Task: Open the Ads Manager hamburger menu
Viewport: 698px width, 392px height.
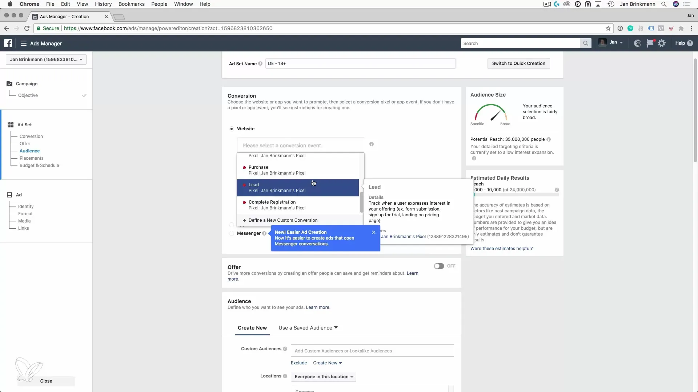Action: tap(24, 43)
